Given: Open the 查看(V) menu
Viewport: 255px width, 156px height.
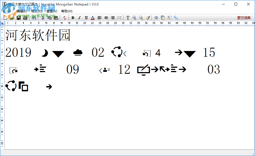Looking at the screenshot, I should [x=52, y=11].
